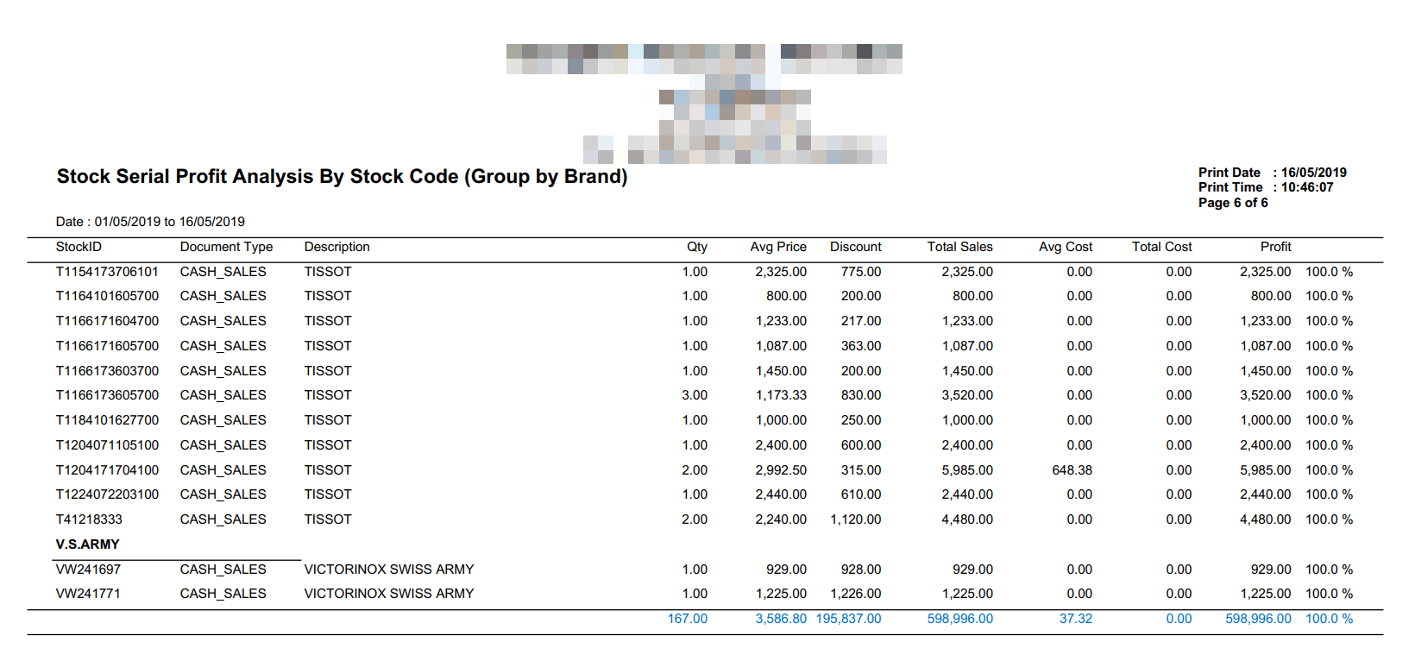Screen dimensions: 1415x667
Task: Click the discount value 315.00
Action: tap(861, 470)
